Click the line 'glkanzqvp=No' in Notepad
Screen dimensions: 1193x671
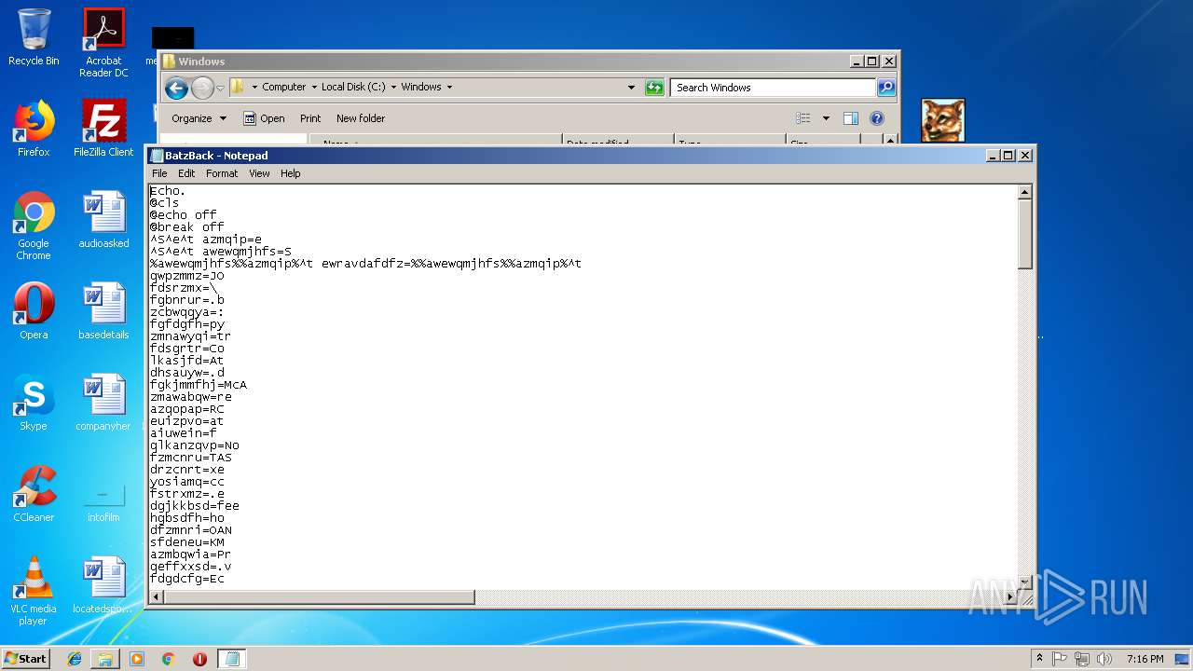pyautogui.click(x=195, y=445)
